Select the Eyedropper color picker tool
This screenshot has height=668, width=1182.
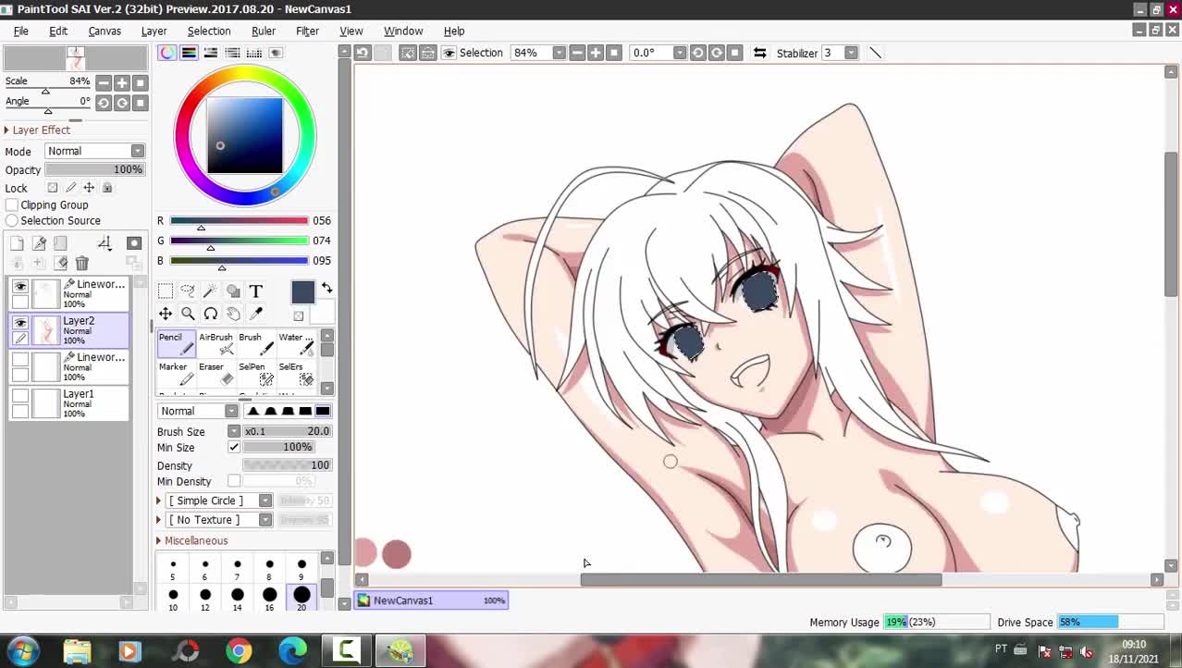256,314
